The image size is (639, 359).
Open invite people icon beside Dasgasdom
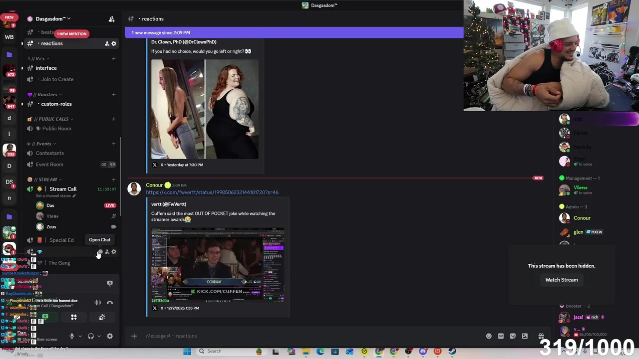(112, 19)
